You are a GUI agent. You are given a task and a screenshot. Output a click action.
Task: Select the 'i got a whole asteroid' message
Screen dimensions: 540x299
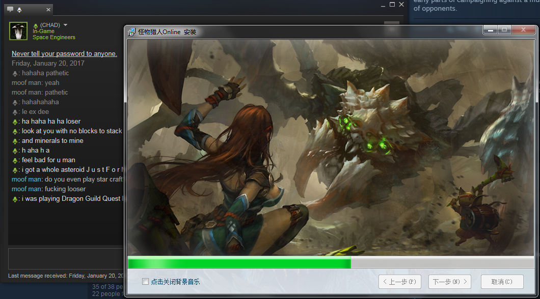(x=72, y=169)
